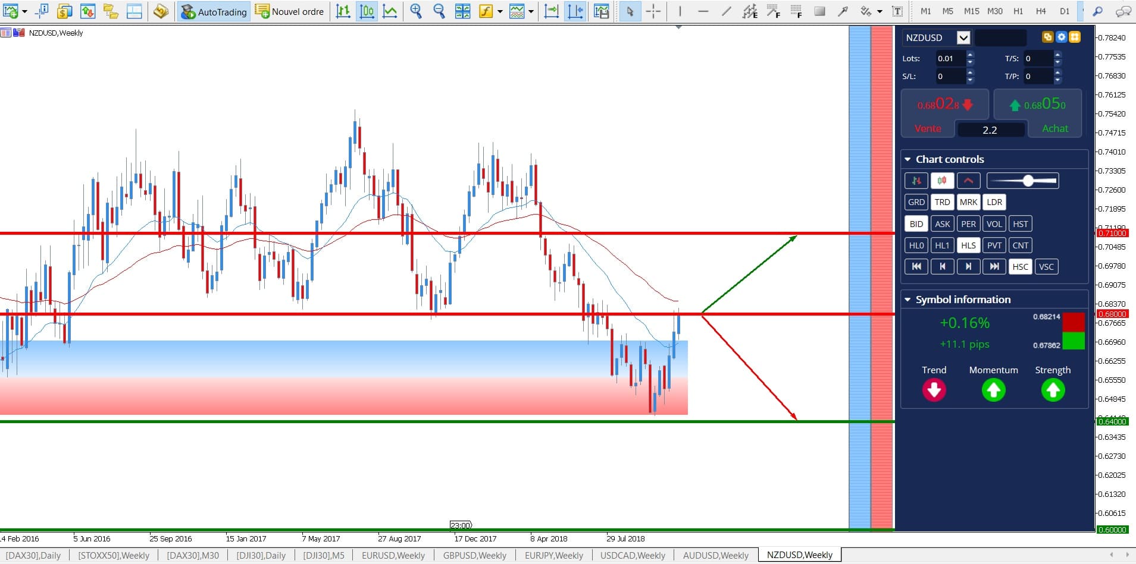Switch chart to candlesticks type
Screen dimensions: 1136x564
coord(367,11)
